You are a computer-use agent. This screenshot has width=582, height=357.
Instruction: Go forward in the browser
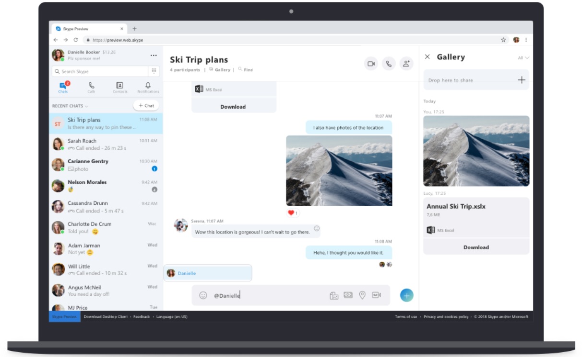tap(66, 40)
